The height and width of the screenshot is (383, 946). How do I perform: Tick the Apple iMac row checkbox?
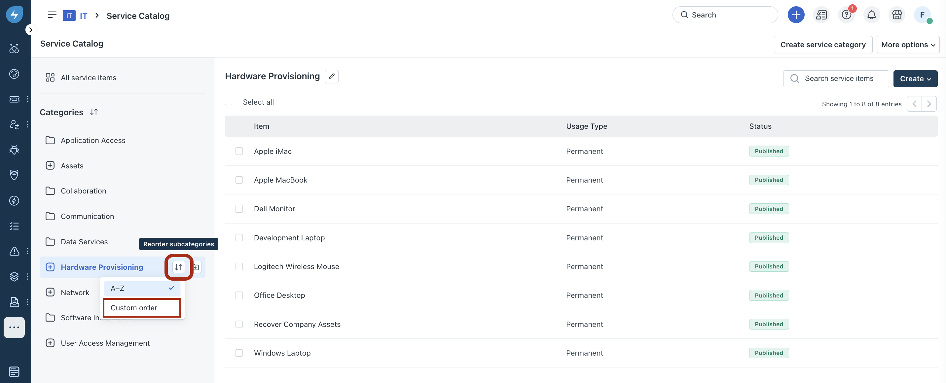pyautogui.click(x=239, y=151)
